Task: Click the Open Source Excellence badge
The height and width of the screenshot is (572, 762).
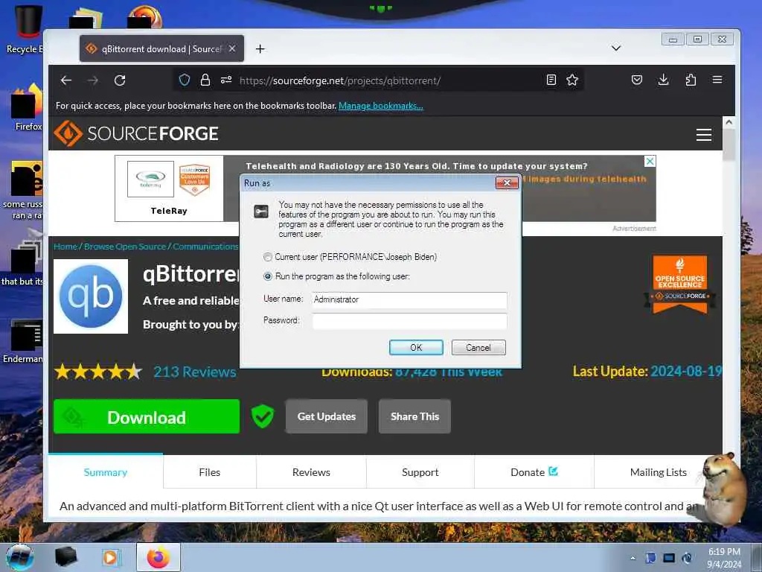Action: click(x=680, y=285)
